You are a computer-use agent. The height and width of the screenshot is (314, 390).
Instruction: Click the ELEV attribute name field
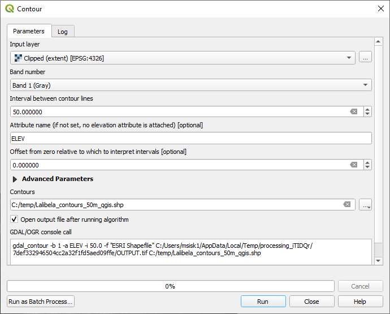pos(190,138)
